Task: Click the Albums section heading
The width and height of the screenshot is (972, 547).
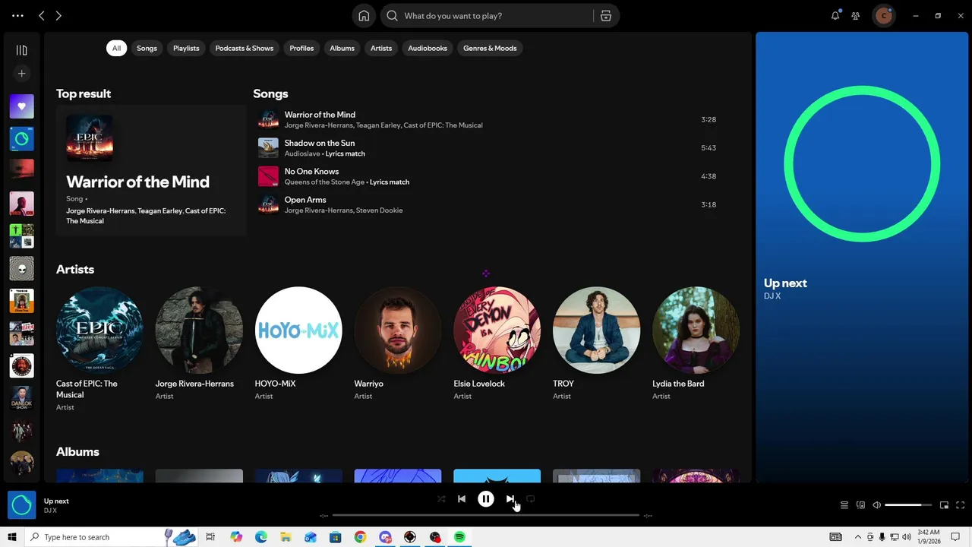Action: [x=77, y=452]
